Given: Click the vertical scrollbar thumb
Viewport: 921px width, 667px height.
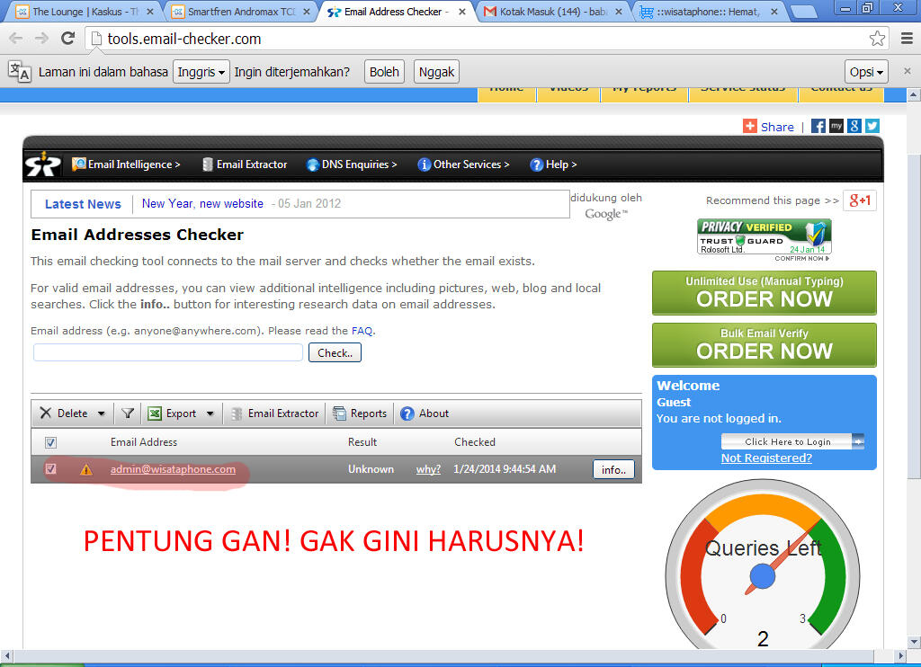Looking at the screenshot, I should click(914, 316).
